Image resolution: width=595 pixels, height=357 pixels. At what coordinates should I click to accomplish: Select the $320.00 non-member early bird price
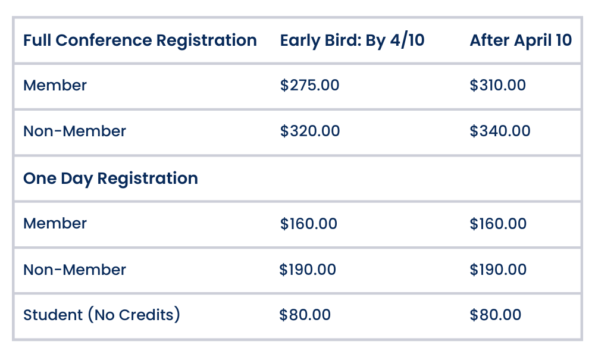(x=310, y=131)
